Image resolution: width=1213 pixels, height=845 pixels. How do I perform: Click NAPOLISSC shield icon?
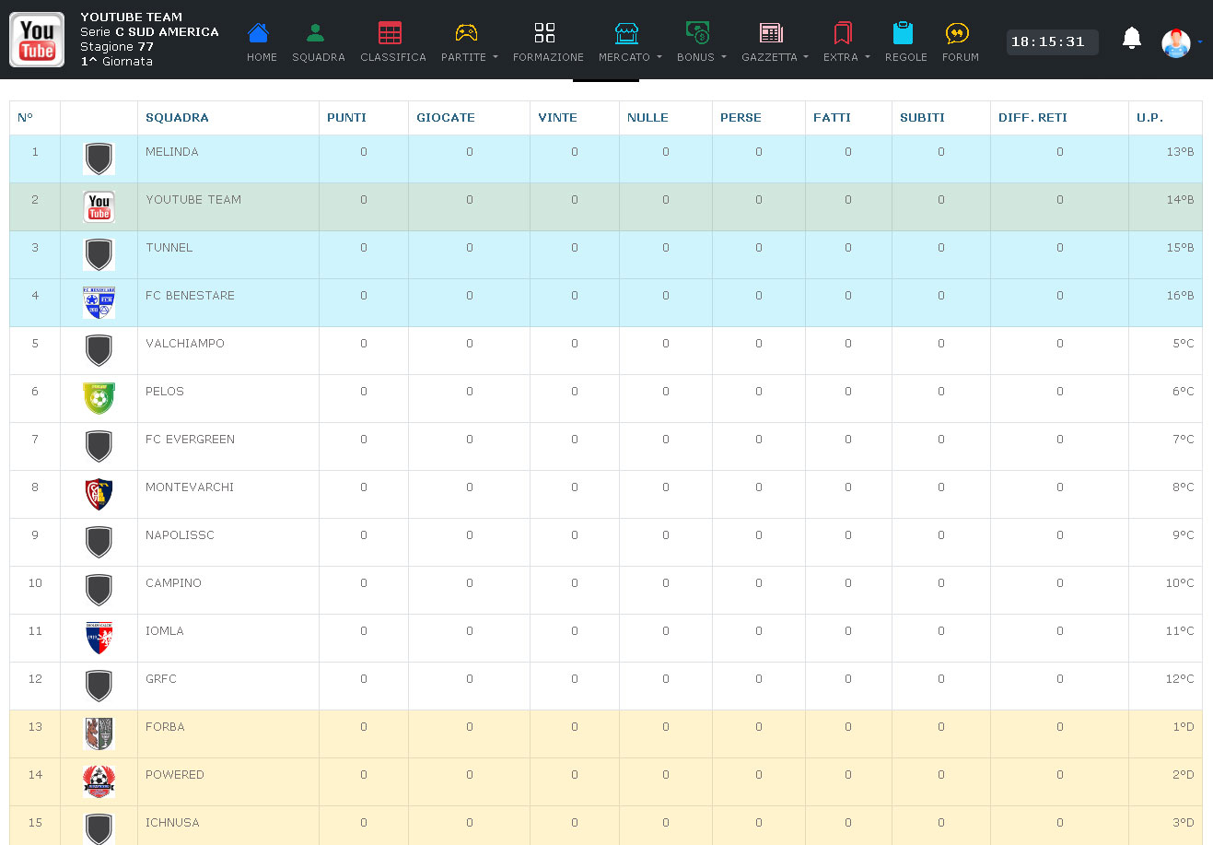click(x=99, y=542)
